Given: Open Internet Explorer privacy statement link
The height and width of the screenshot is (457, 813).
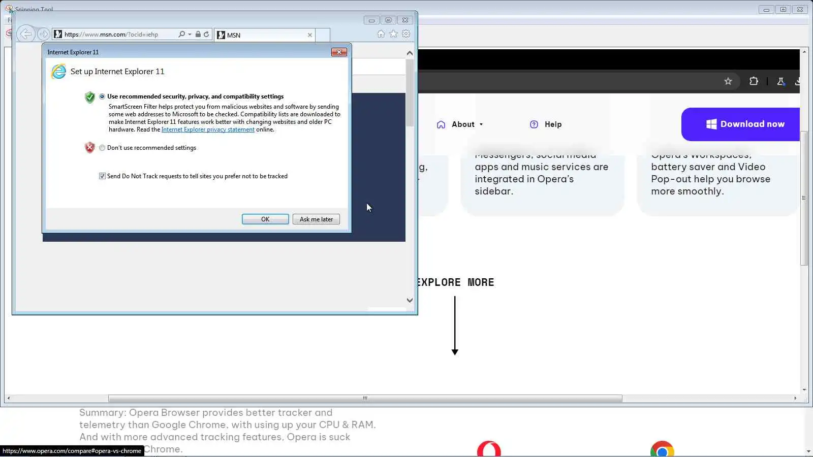Looking at the screenshot, I should (208, 129).
